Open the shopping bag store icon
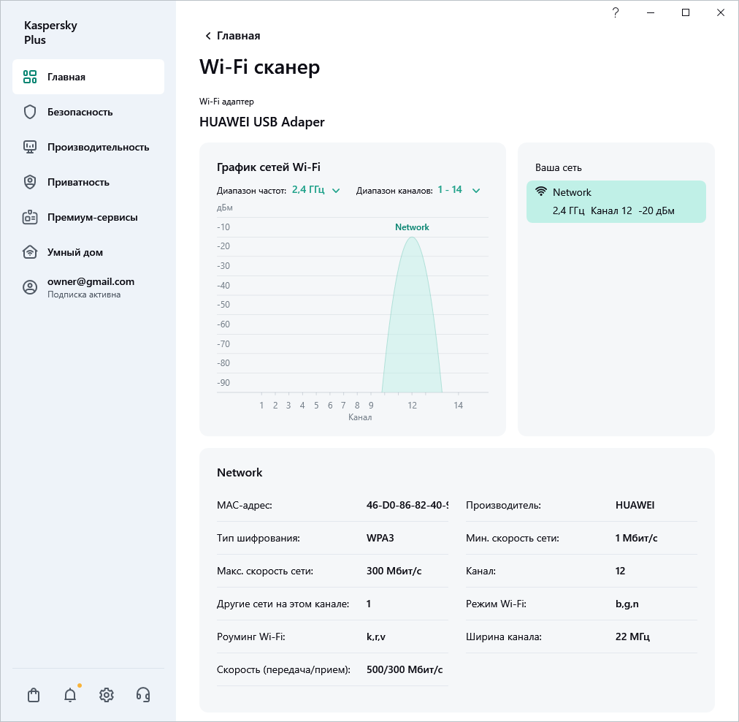The width and height of the screenshot is (739, 722). (34, 695)
